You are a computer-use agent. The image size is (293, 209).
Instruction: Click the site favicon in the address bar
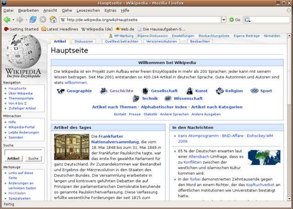[x=63, y=20]
